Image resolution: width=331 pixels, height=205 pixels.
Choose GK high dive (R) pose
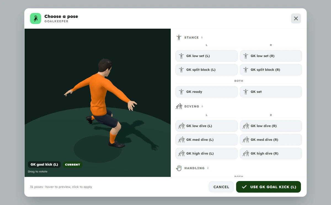[x=271, y=153]
